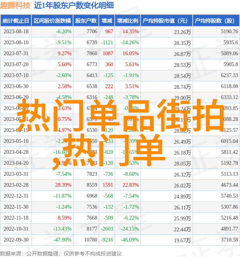
Task: Select the date cell 2022-10-31
Action: tap(16, 229)
